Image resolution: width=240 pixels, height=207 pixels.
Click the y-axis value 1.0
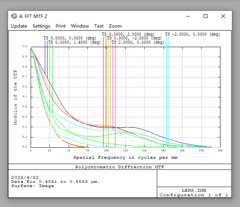[25, 46]
